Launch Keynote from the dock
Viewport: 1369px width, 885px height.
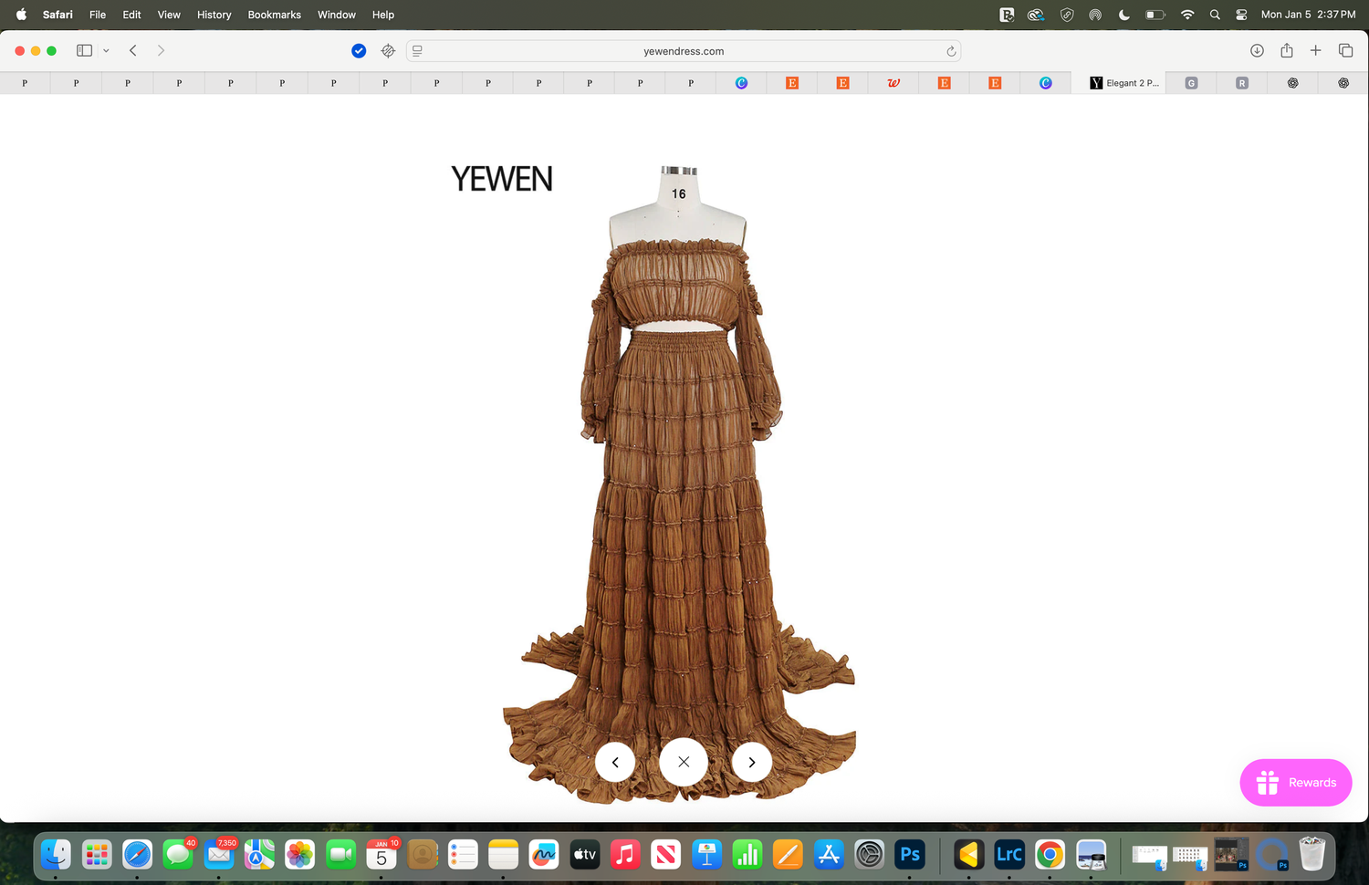[x=706, y=855]
